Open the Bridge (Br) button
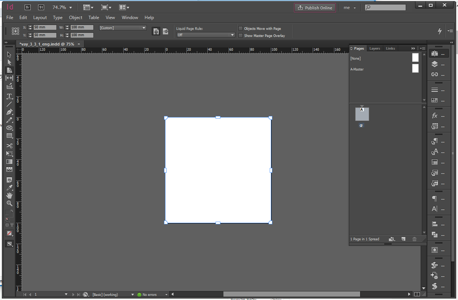The image size is (458, 300). coord(28,7)
